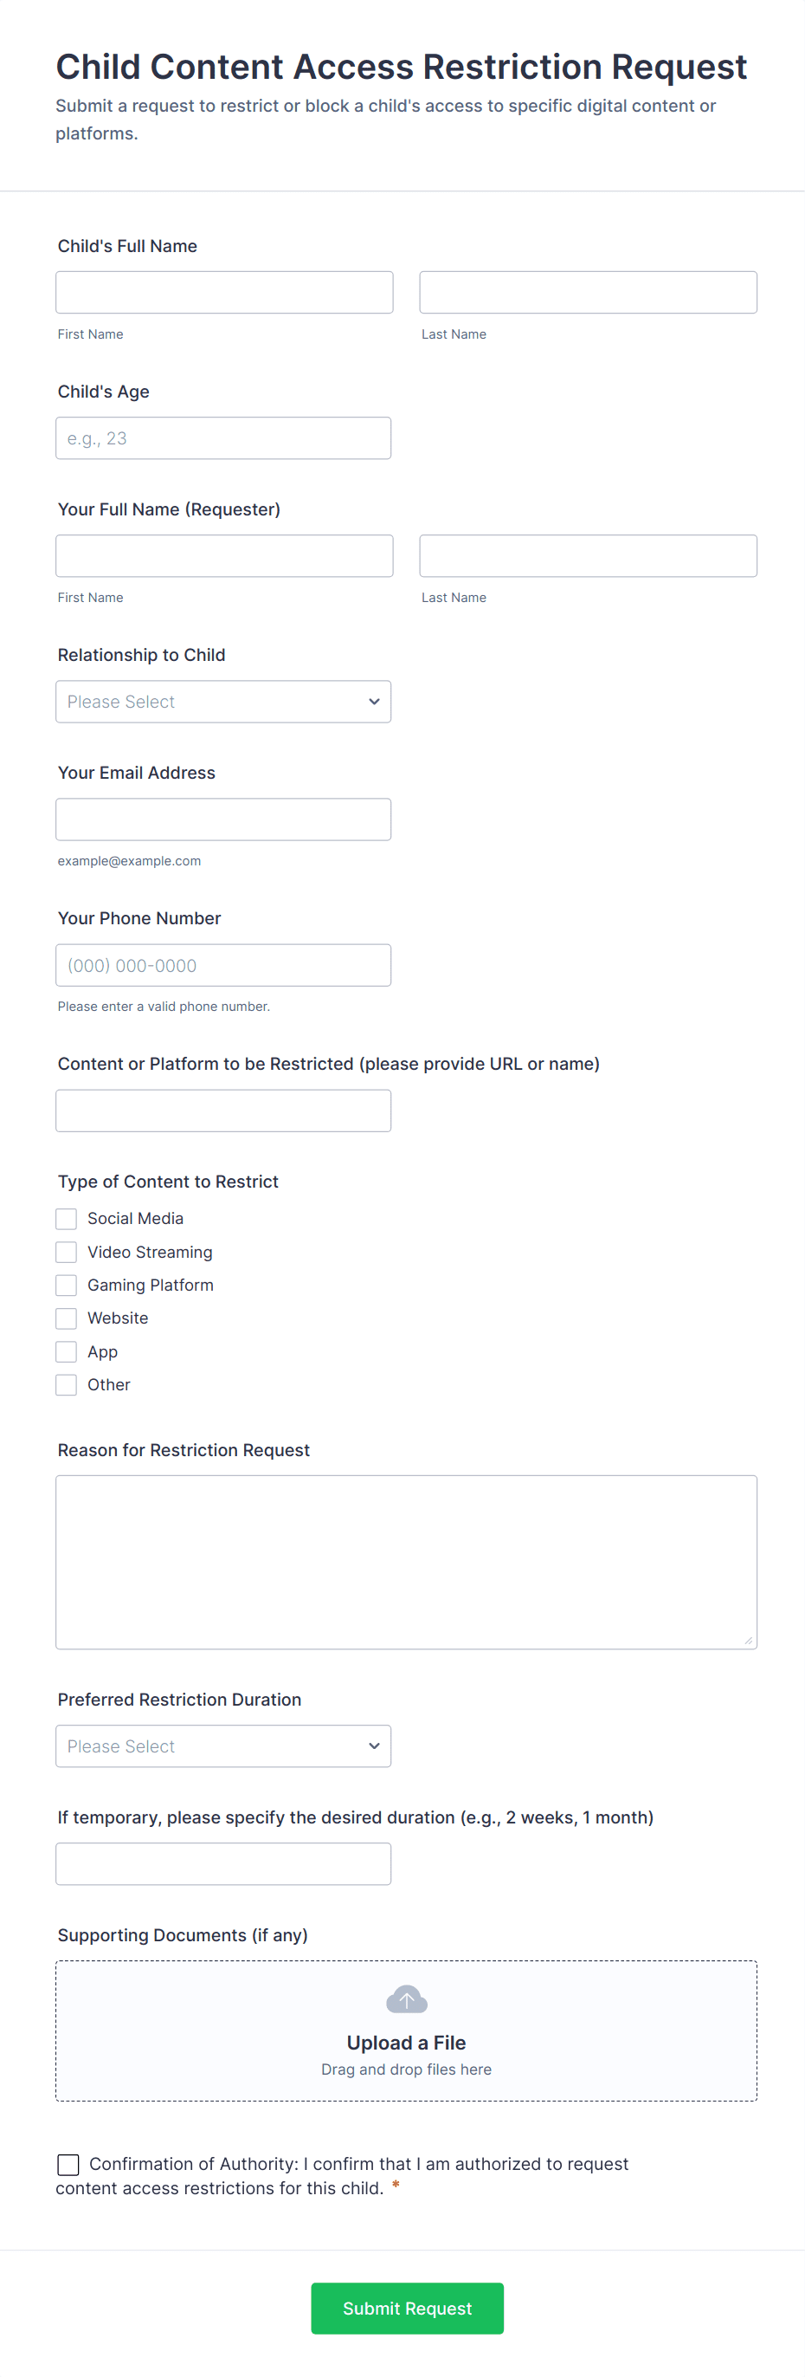Focus the child's First Name field

pyautogui.click(x=224, y=293)
